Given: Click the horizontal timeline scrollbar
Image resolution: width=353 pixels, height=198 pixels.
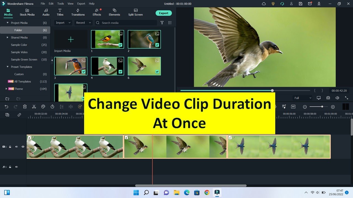Looking at the screenshot, I should (191, 186).
